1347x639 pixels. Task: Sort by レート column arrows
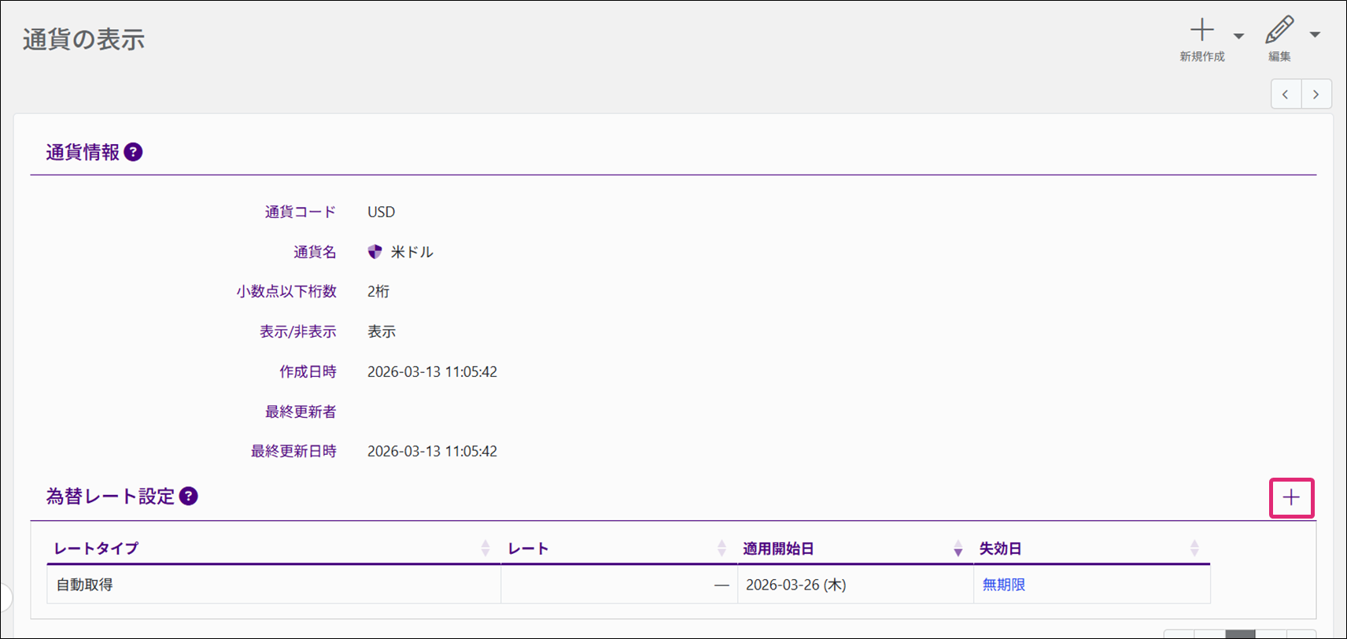click(x=721, y=549)
